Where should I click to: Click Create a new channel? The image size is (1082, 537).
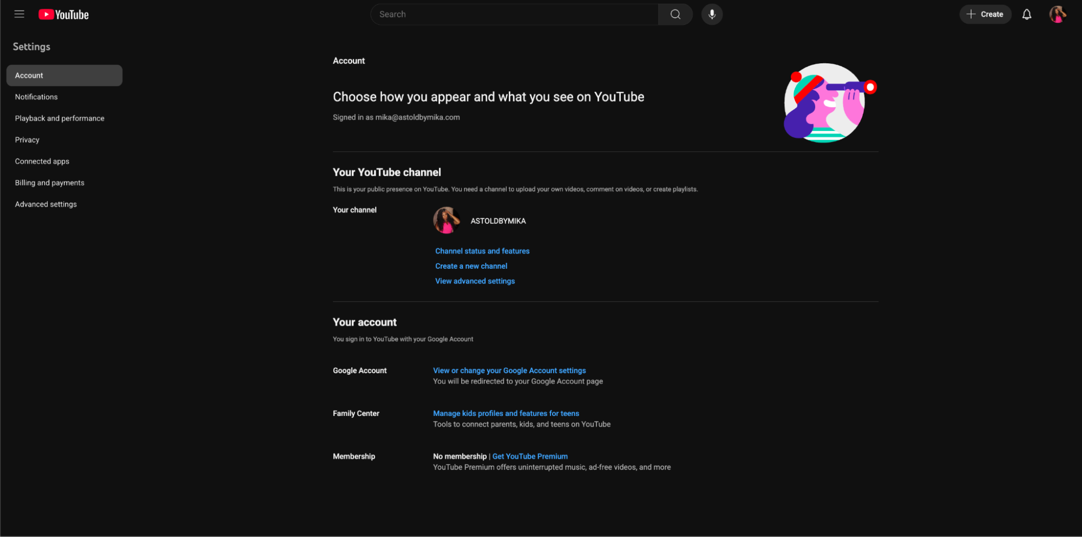[x=471, y=266]
